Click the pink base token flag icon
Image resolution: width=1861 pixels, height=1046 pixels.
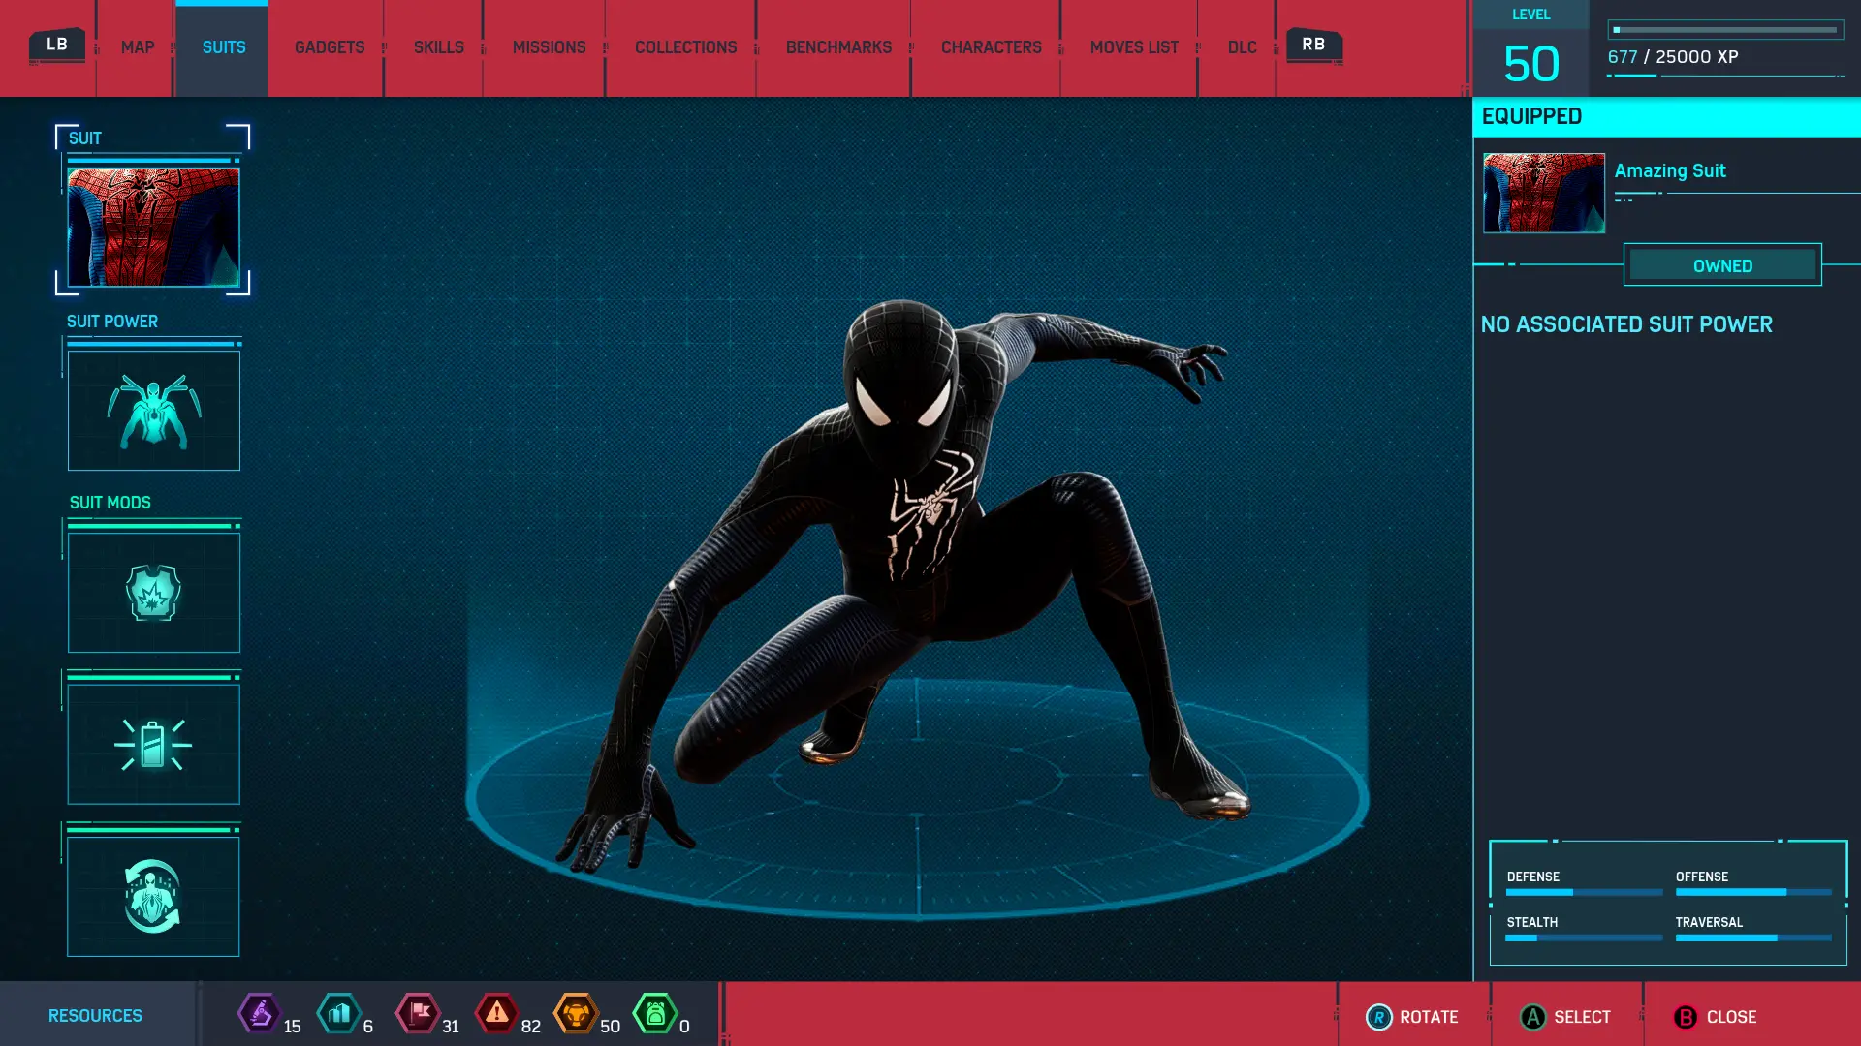tap(419, 1014)
